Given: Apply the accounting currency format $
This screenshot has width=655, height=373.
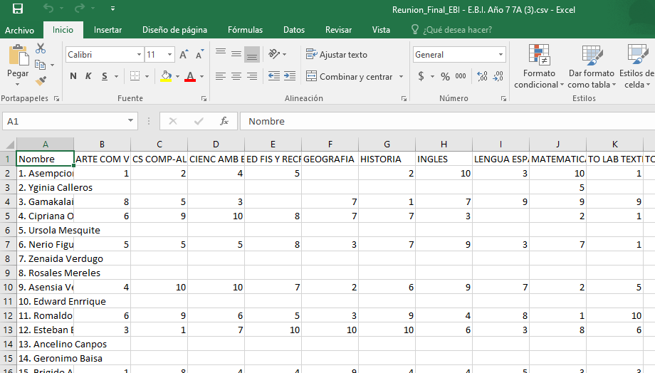Looking at the screenshot, I should (x=421, y=76).
